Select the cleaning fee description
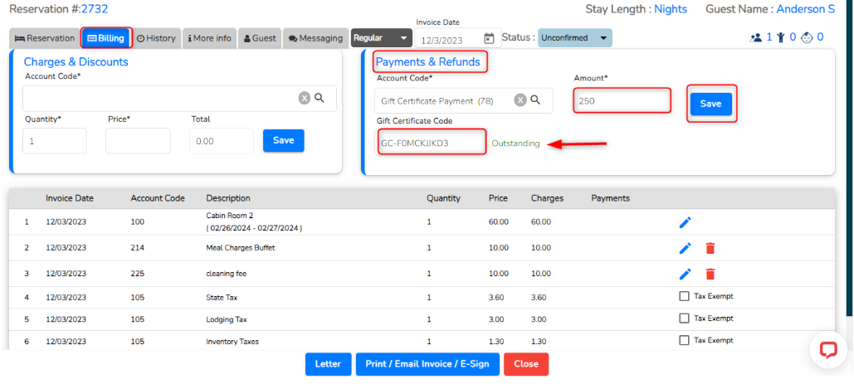The image size is (854, 384). [x=226, y=274]
